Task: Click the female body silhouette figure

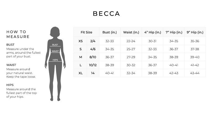Action: coord(55,64)
